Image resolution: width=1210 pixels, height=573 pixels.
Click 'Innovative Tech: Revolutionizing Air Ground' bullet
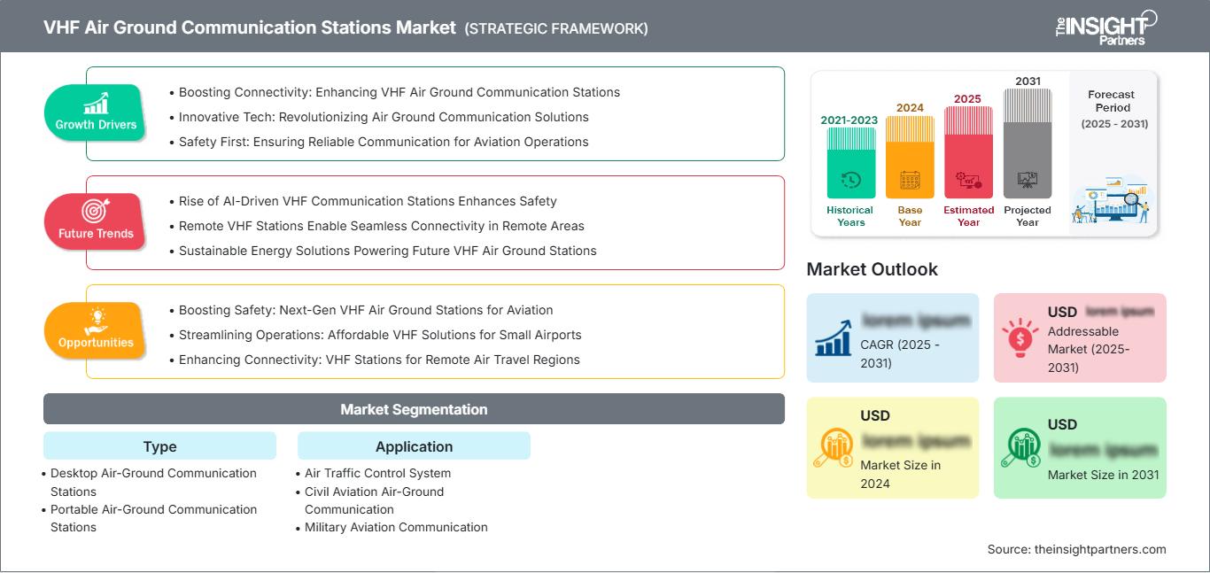tap(384, 117)
